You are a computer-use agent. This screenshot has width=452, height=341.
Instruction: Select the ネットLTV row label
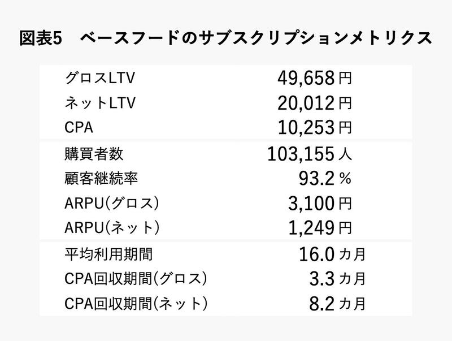[x=101, y=102]
